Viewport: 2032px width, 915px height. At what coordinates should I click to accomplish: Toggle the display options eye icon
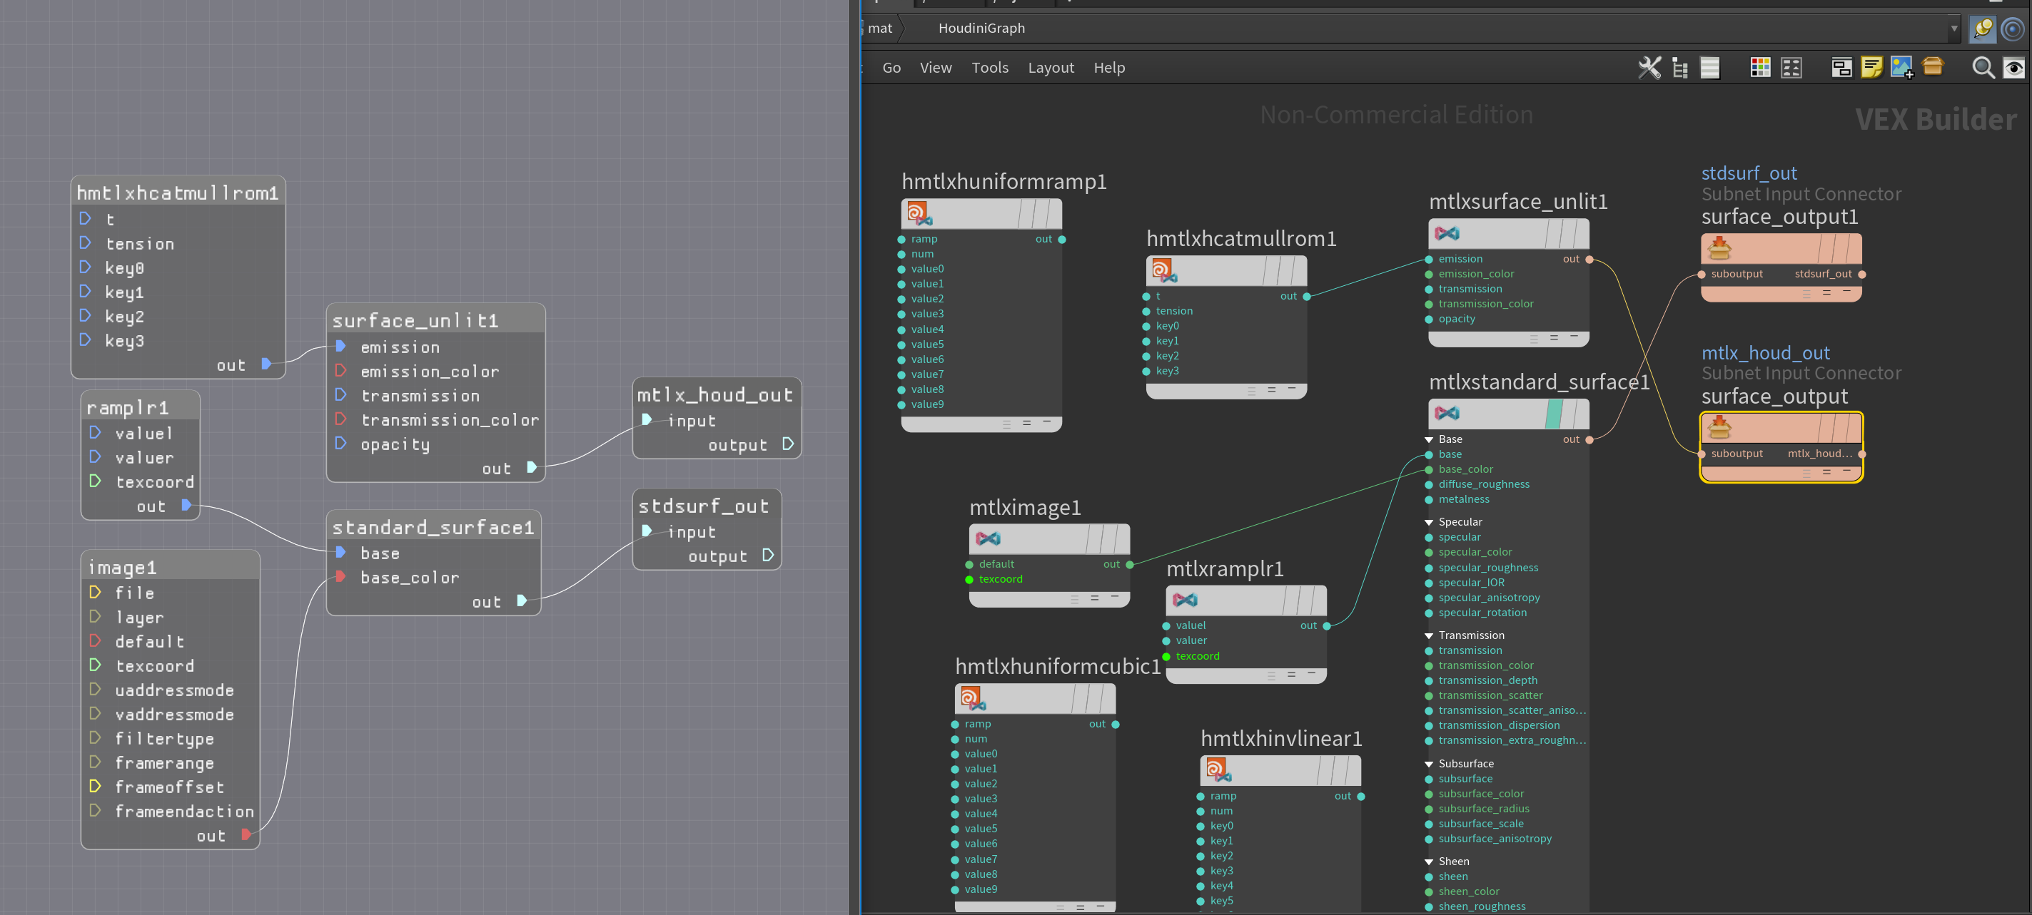[x=2014, y=68]
